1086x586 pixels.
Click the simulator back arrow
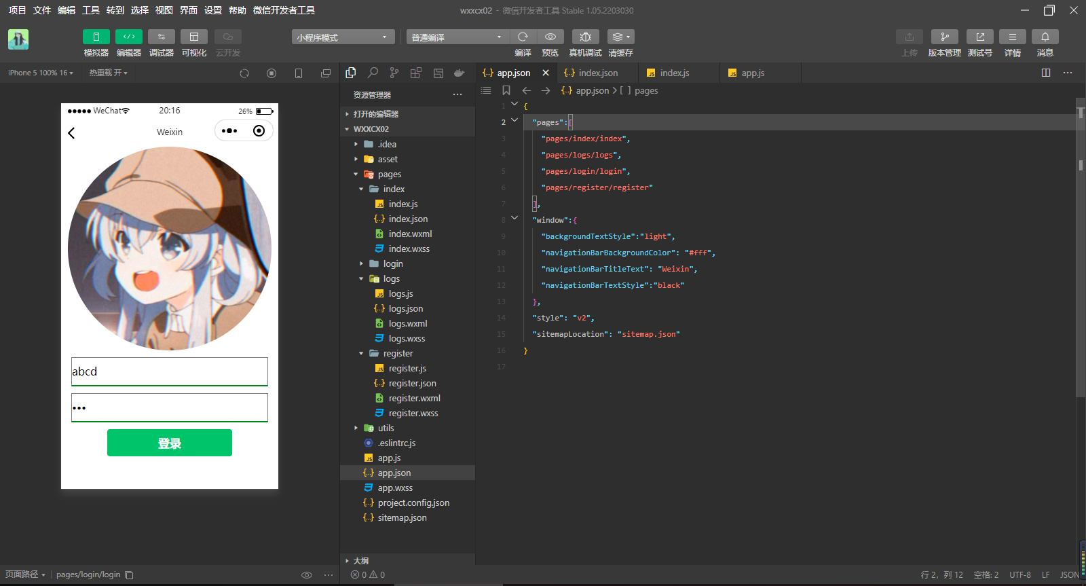[x=71, y=133]
